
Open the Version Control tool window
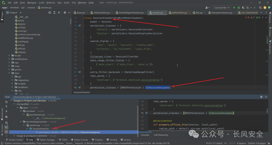pos(14,140)
